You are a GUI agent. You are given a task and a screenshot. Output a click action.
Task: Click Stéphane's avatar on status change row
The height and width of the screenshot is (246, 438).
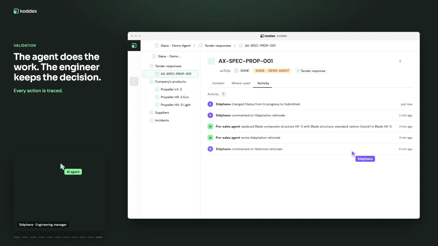tap(210, 104)
